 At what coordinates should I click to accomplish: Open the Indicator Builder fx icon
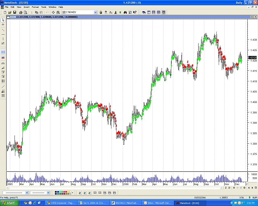(x=111, y=12)
